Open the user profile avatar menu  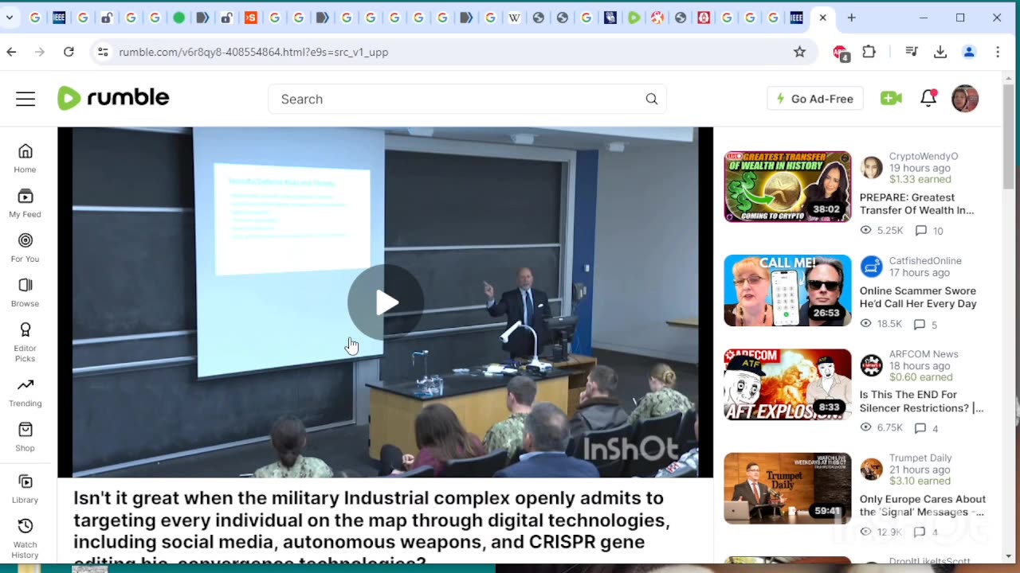tap(965, 99)
